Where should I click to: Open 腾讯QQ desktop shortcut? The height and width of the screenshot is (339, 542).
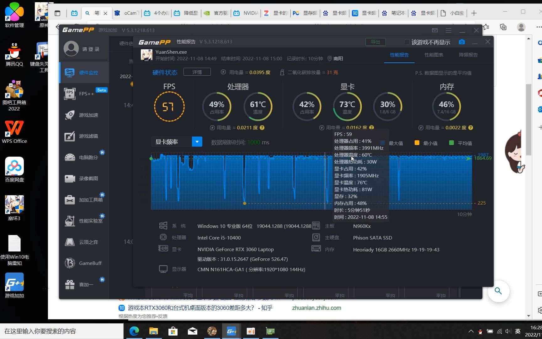click(14, 54)
